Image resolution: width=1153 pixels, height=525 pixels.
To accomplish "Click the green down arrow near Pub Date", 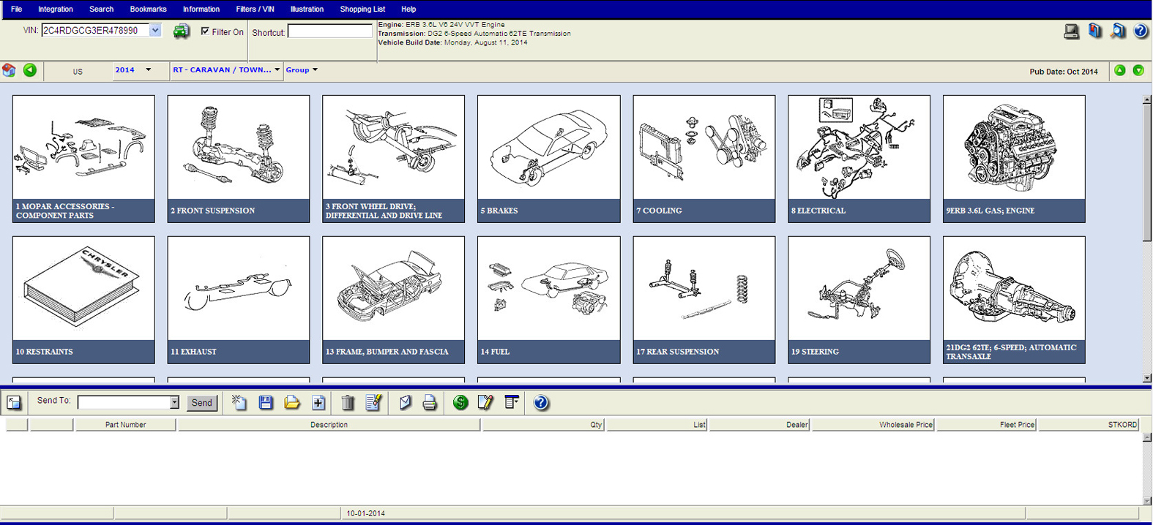I will [x=1138, y=70].
